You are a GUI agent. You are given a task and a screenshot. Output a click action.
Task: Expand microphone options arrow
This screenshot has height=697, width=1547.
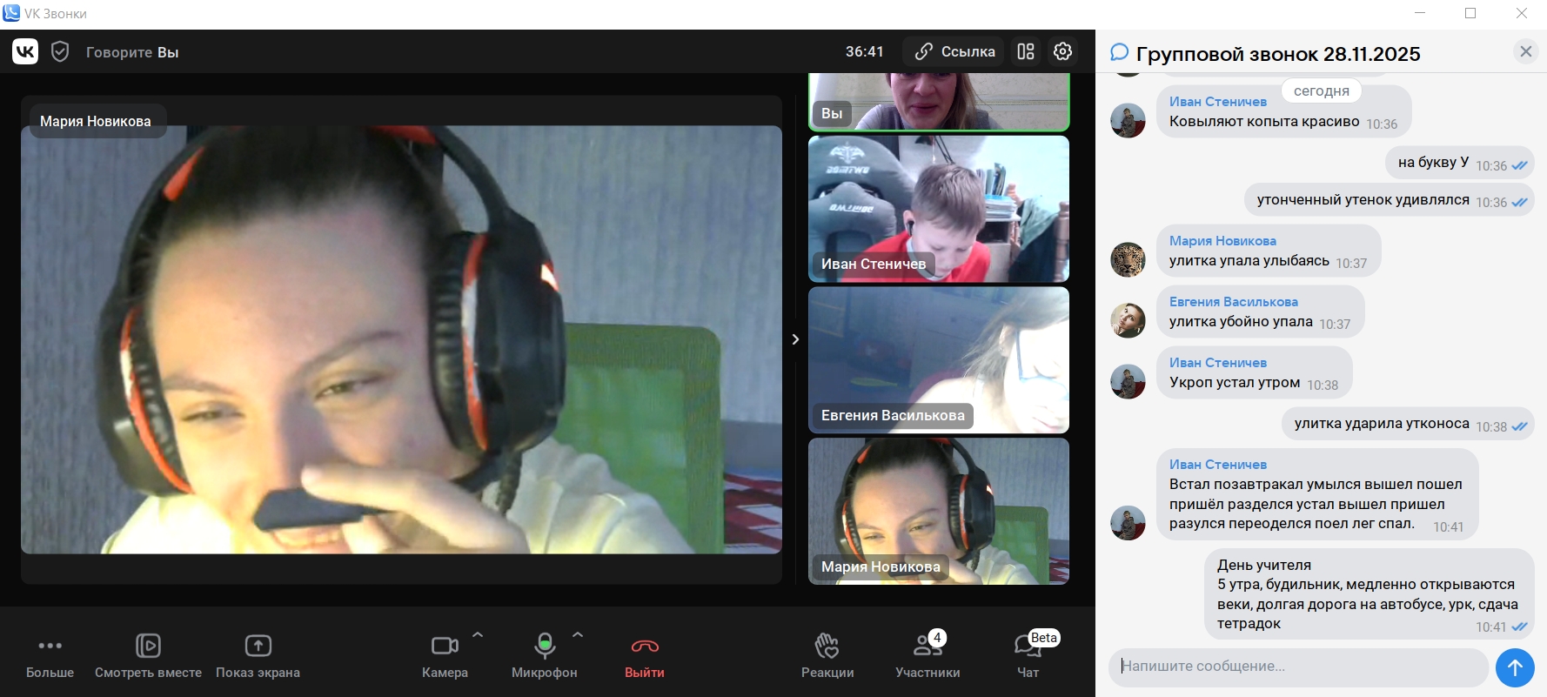(578, 634)
